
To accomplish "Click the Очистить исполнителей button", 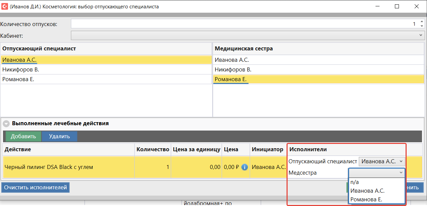I will [35, 188].
